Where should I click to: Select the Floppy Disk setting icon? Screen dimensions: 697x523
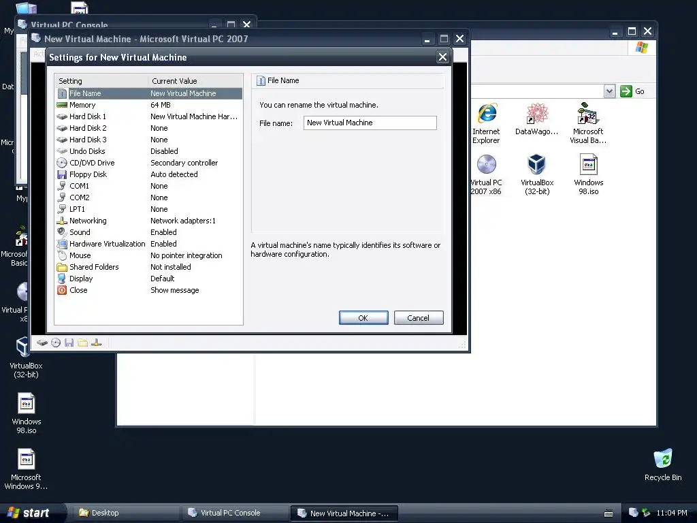point(62,174)
